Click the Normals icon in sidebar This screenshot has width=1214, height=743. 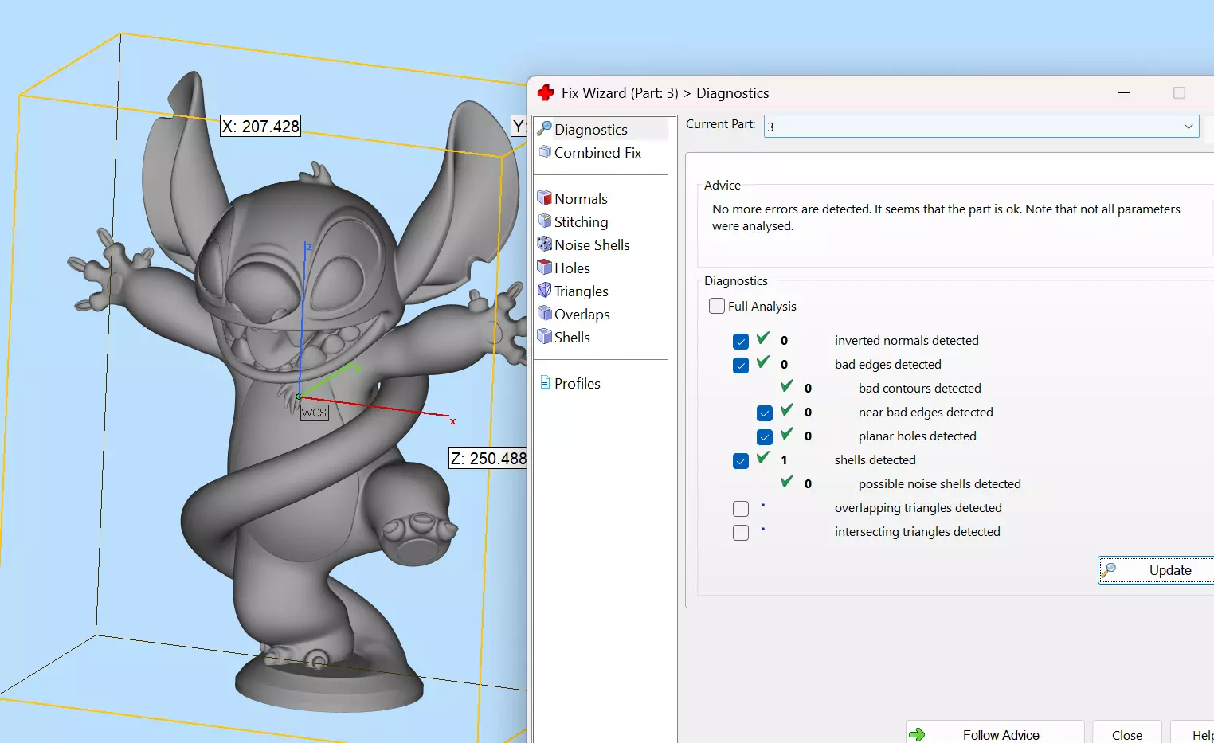pyautogui.click(x=545, y=197)
